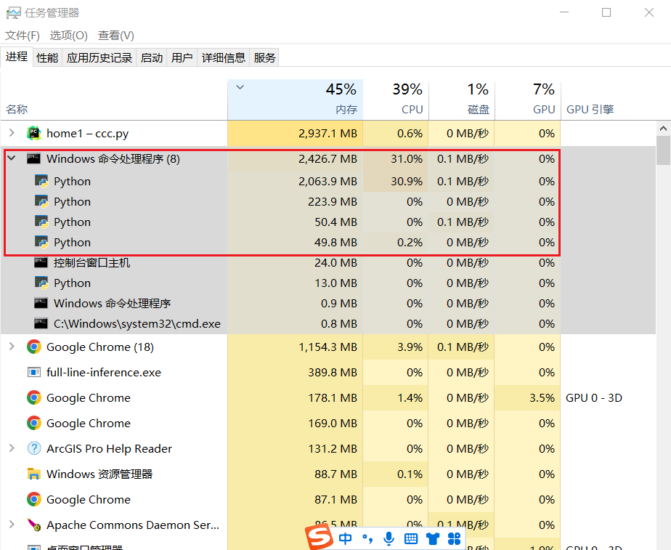Expand the Google Chrome (18) group
The image size is (671, 550).
pyautogui.click(x=12, y=347)
